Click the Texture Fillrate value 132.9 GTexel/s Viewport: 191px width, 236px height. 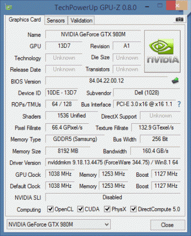156,127
